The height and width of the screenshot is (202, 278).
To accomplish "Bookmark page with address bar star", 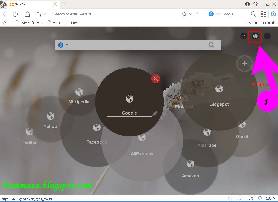I will 184,14.
